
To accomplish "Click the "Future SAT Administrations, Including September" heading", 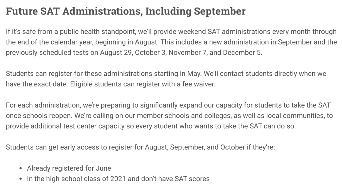I will pos(125,11).
